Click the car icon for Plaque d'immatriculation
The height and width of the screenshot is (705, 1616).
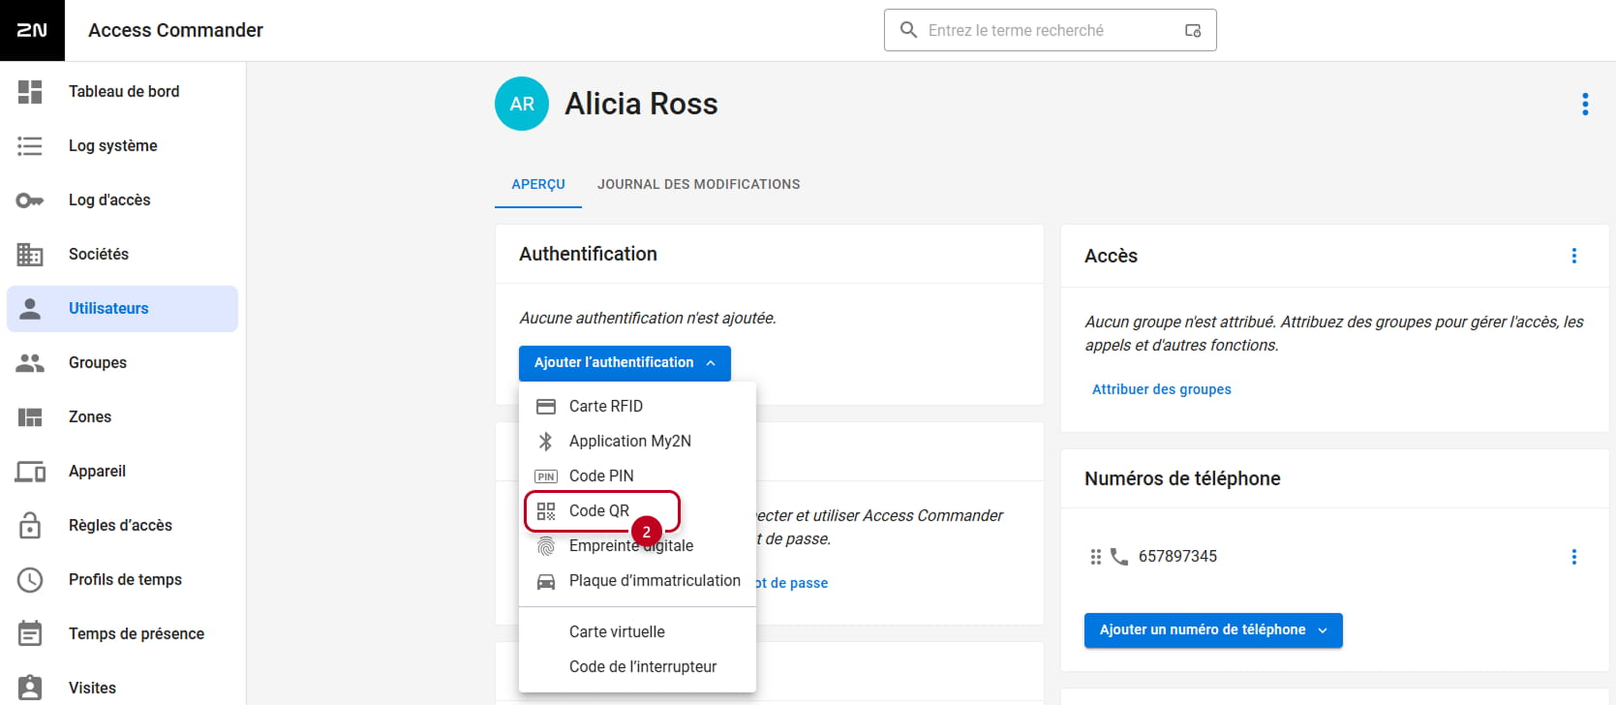(x=546, y=581)
